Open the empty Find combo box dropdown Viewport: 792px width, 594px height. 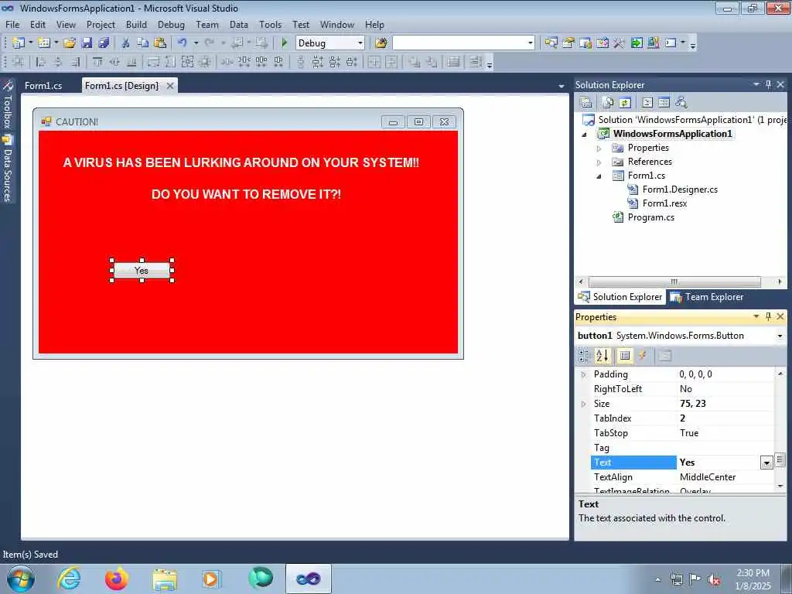click(531, 43)
